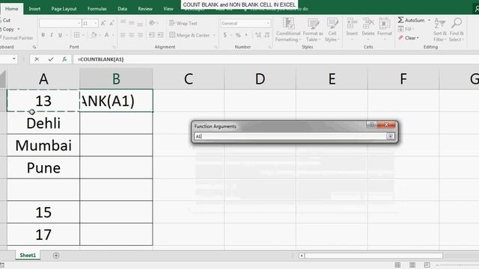
Task: Click the Italic formatting icon
Action: coord(52,35)
